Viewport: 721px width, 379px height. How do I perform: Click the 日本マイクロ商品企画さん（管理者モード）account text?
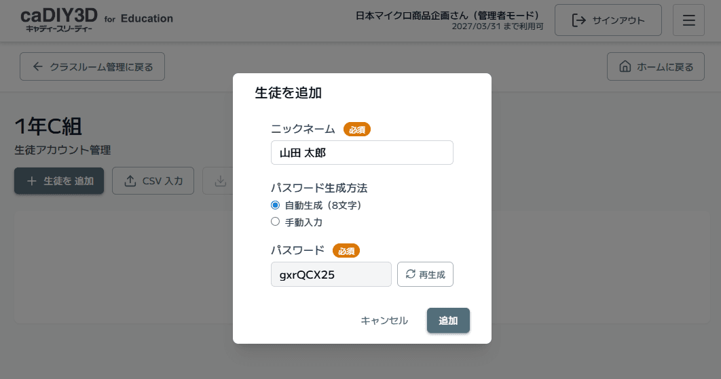tap(448, 16)
